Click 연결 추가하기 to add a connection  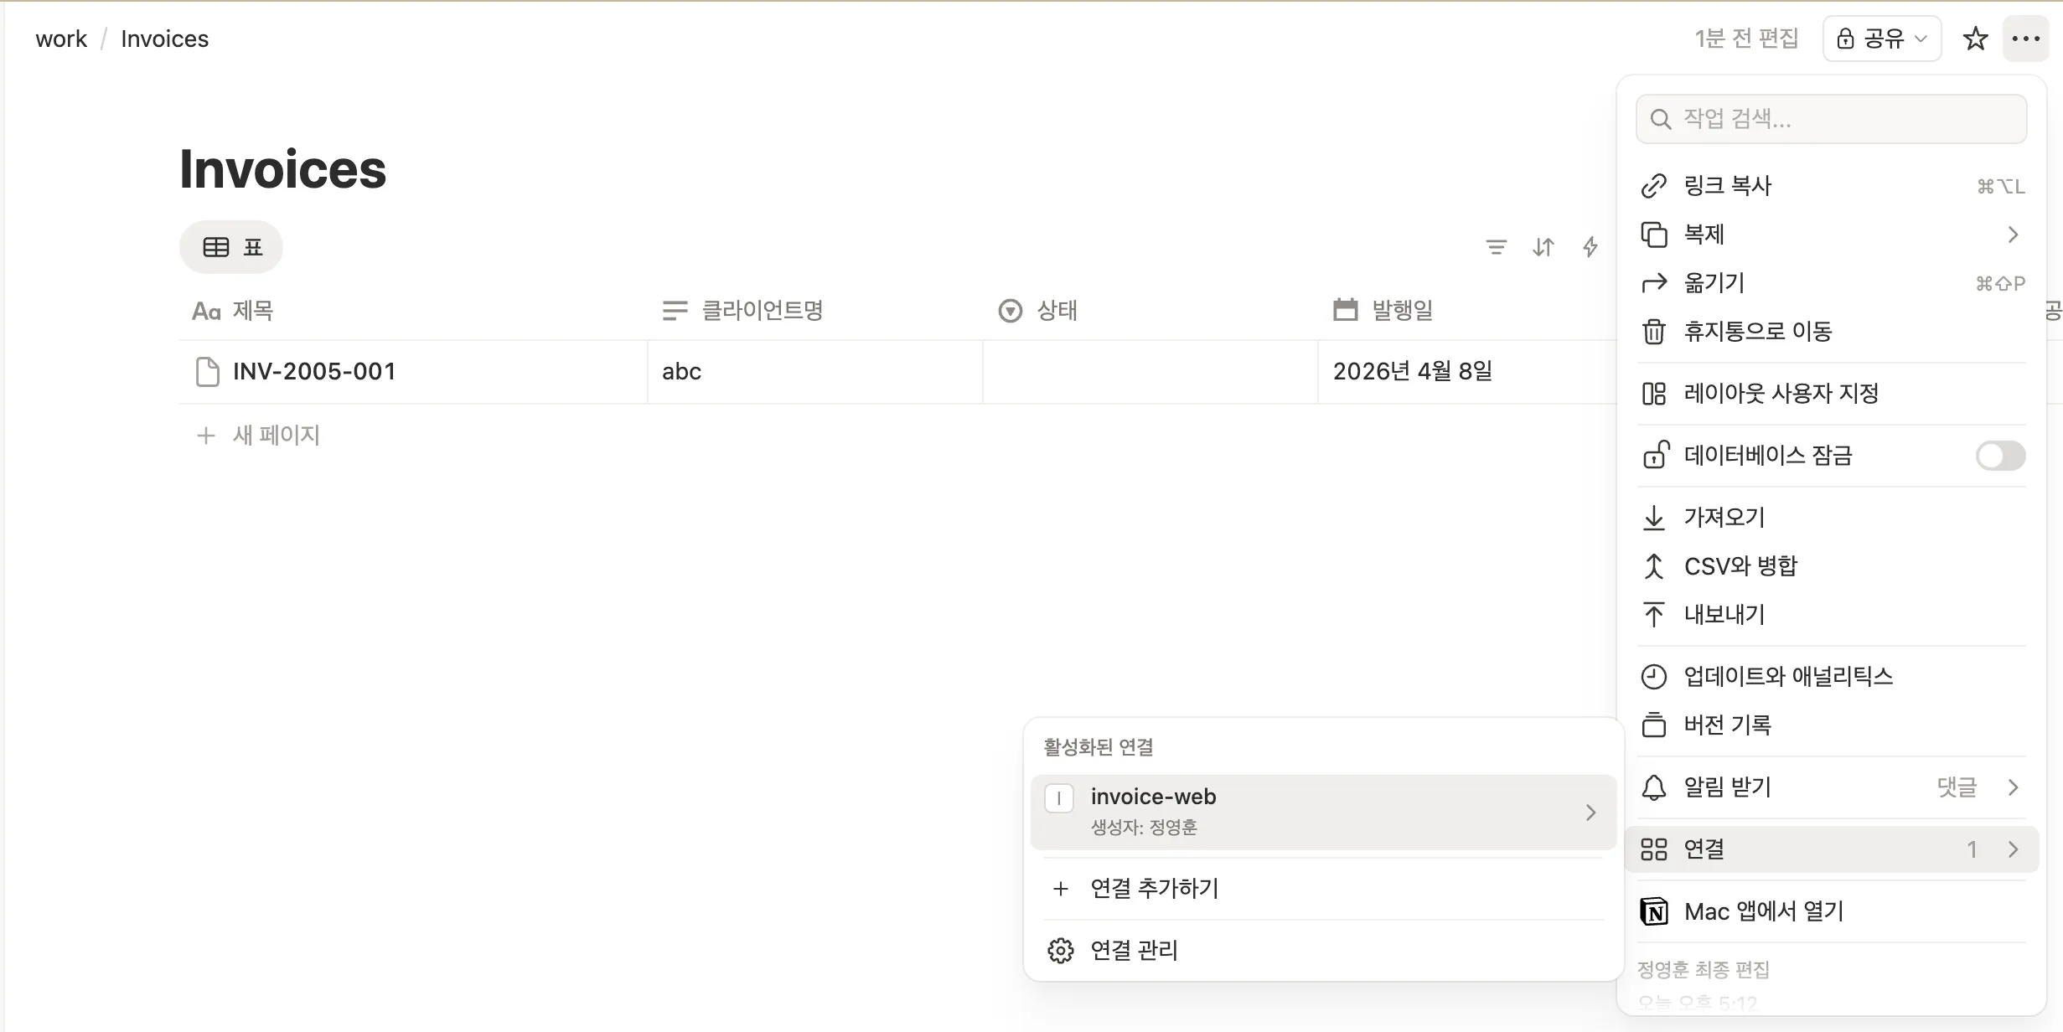1154,888
